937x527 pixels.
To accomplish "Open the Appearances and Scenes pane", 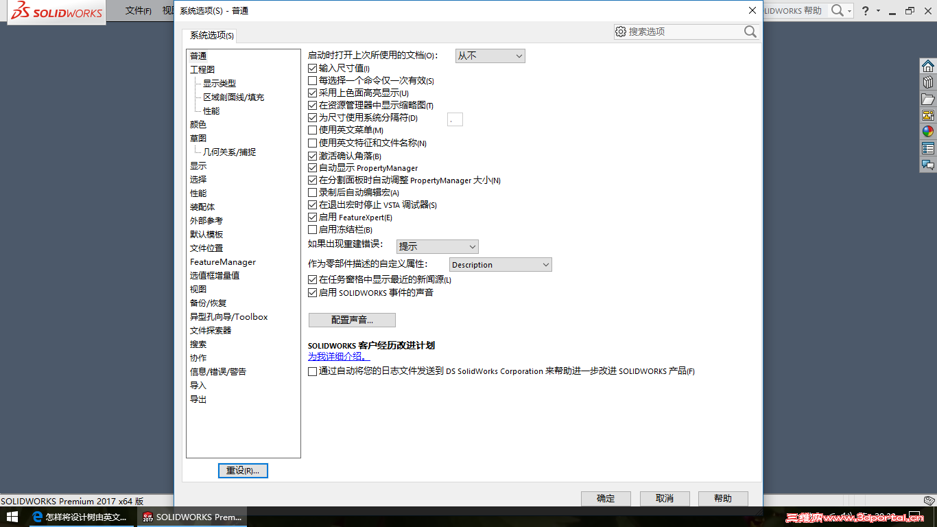I will click(929, 130).
